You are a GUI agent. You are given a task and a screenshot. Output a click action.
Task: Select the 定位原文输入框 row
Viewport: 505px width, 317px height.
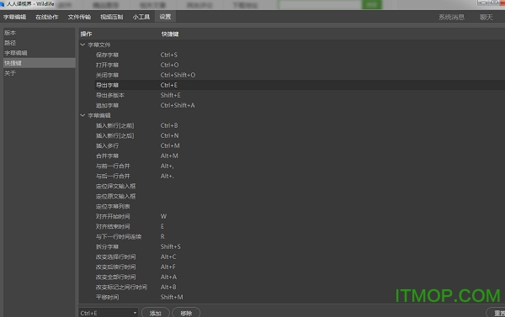pyautogui.click(x=292, y=196)
